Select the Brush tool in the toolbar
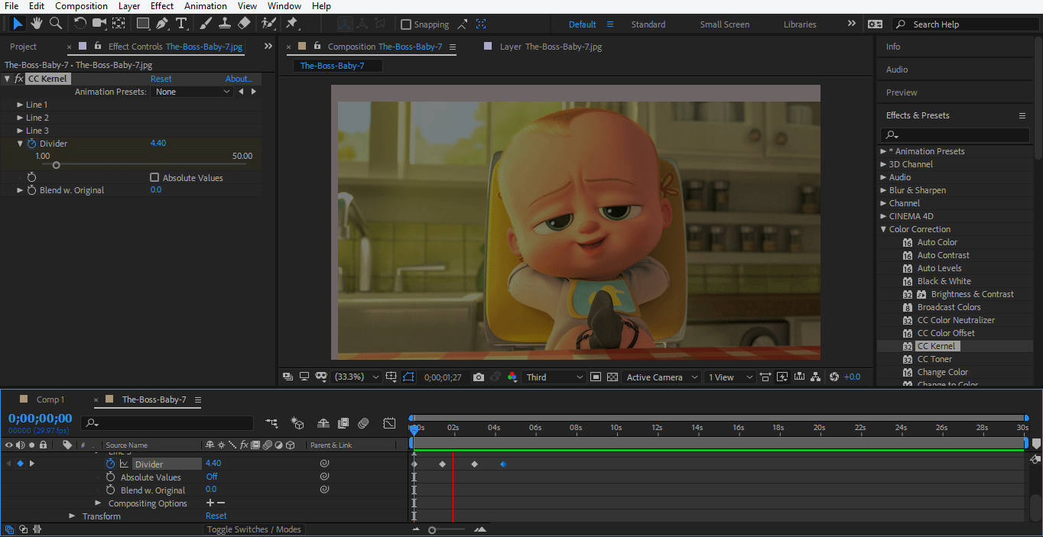 [x=205, y=23]
